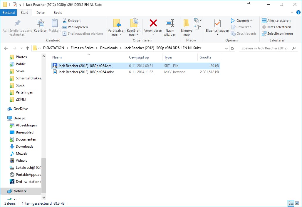The image size is (302, 207).
Task: Open OneDrive in navigation pane
Action: click(21, 109)
